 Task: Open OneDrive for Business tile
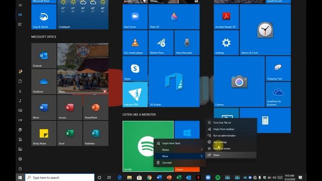click(x=278, y=95)
